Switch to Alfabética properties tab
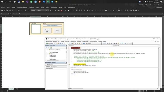The height and width of the screenshot is (92, 164). [x=48, y=67]
